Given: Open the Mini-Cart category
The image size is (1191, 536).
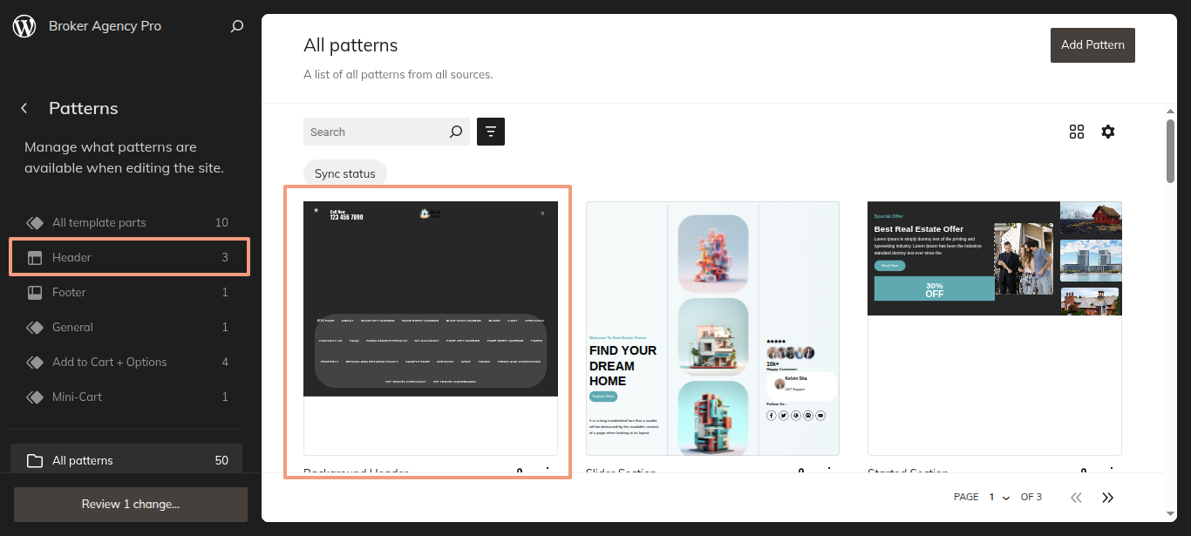Looking at the screenshot, I should coord(129,397).
